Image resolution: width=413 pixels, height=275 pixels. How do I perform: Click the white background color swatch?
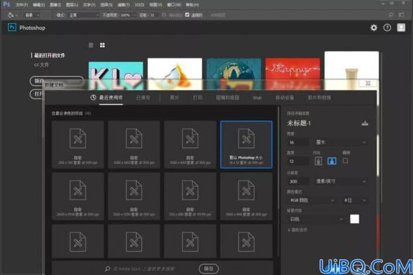point(354,219)
